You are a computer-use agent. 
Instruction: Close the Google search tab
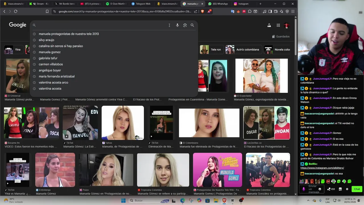point(202,4)
